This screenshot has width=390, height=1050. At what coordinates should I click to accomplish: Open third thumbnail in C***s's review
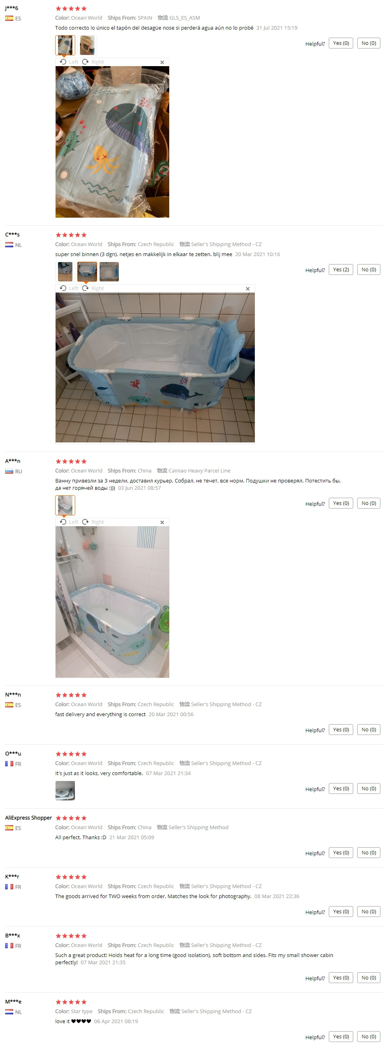tap(109, 272)
